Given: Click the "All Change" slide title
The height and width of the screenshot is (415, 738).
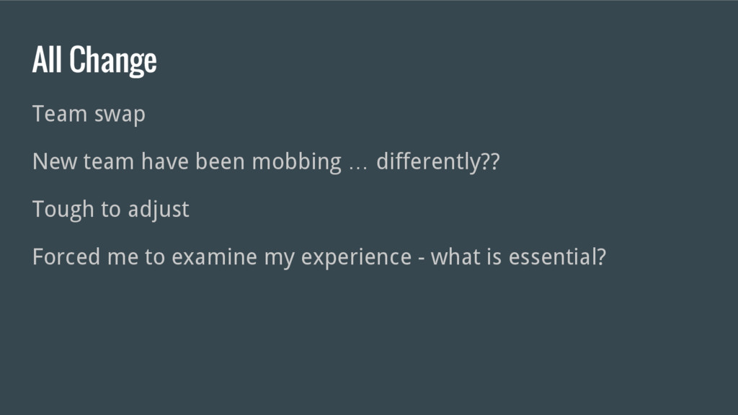Looking at the screenshot, I should (x=94, y=60).
